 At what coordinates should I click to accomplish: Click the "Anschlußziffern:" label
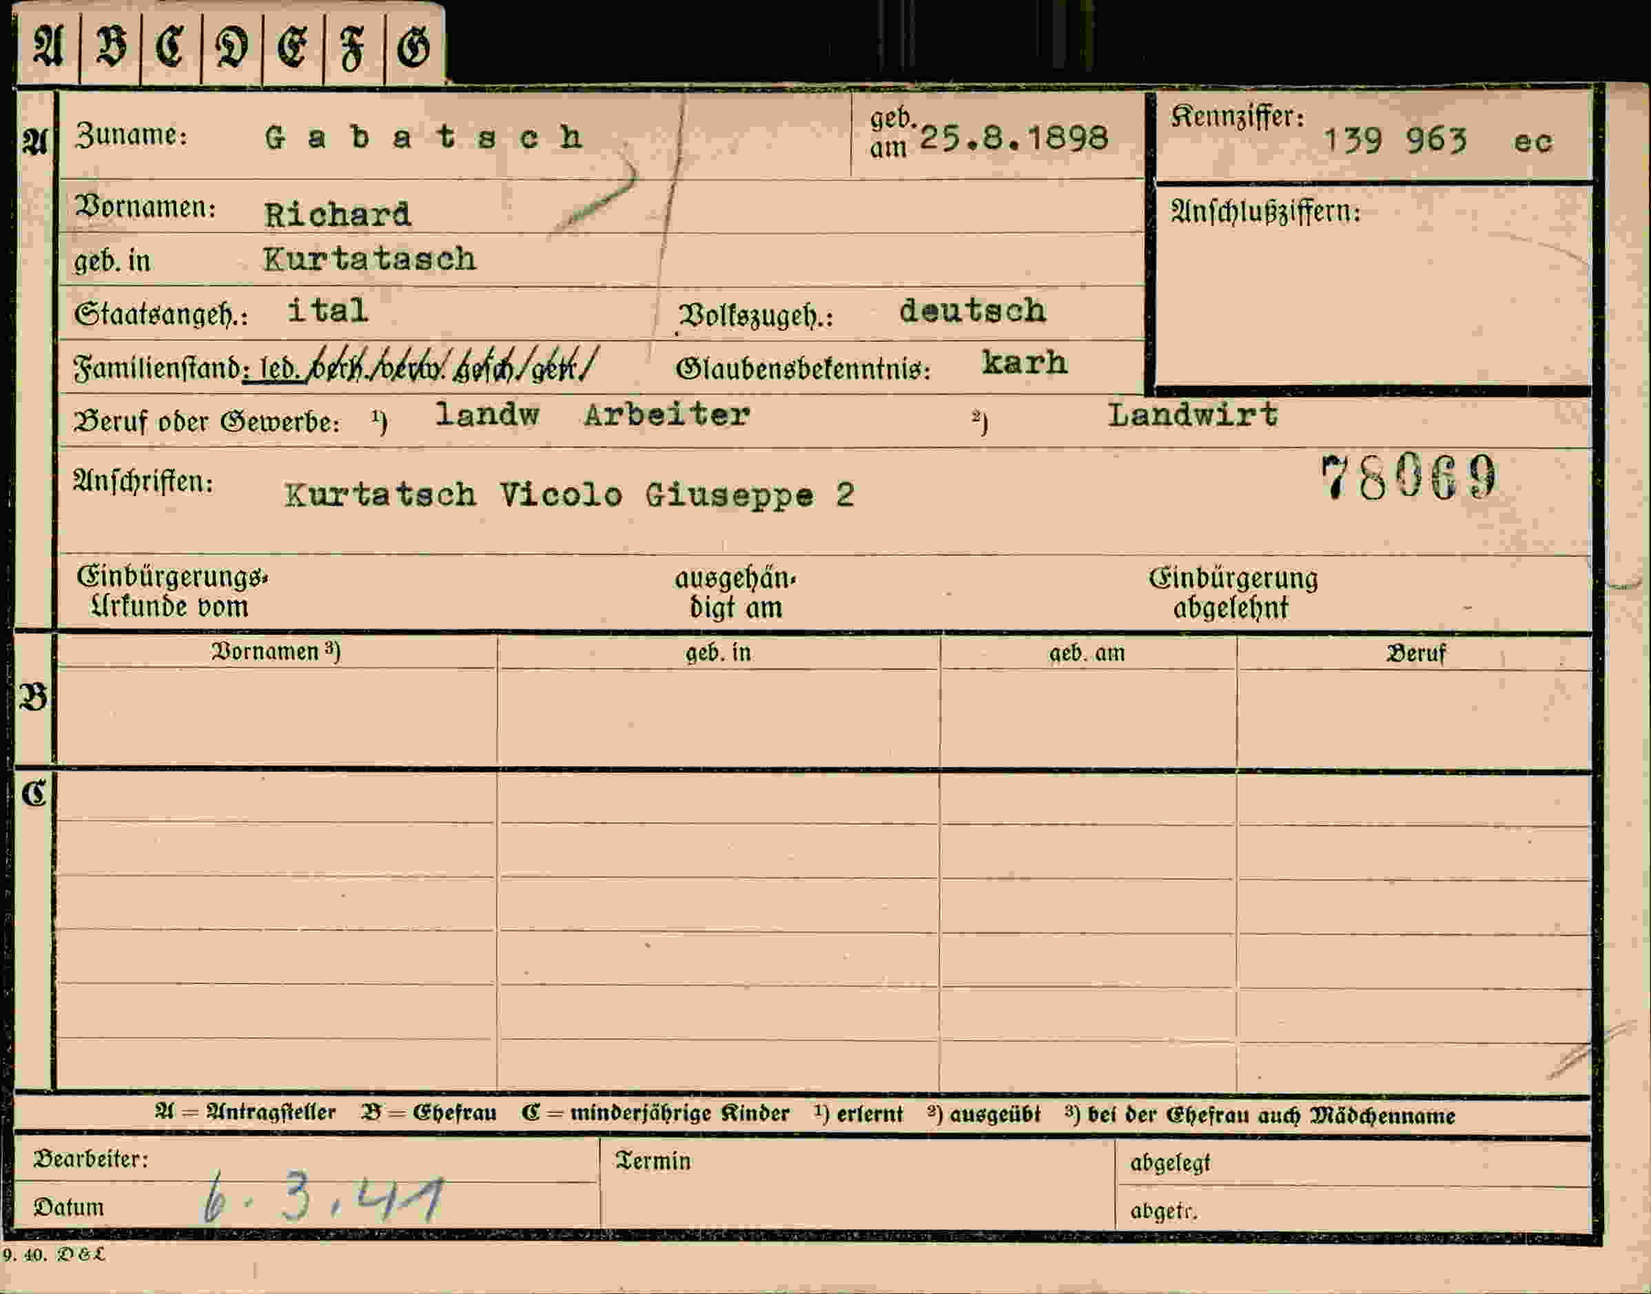pyautogui.click(x=1265, y=211)
